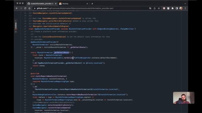Select the router_information_provider GitHub tab
This screenshot has height=113, width=202.
(42, 4)
